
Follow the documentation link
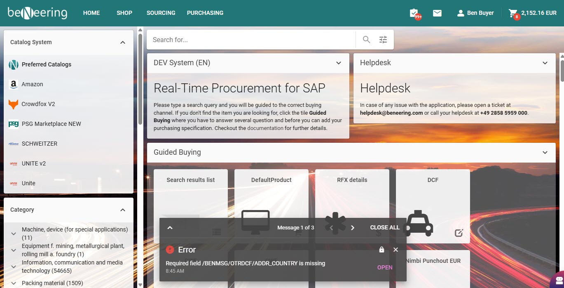(265, 128)
